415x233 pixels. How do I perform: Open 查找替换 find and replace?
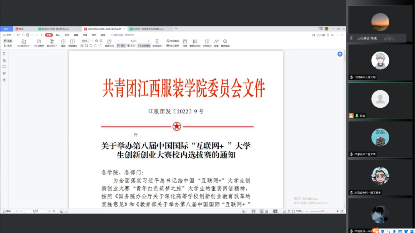click(225, 42)
